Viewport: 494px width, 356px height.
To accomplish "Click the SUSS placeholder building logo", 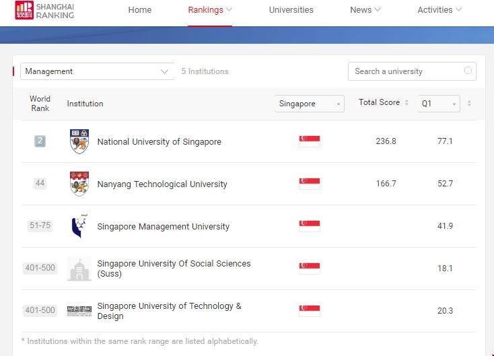I will pyautogui.click(x=79, y=269).
